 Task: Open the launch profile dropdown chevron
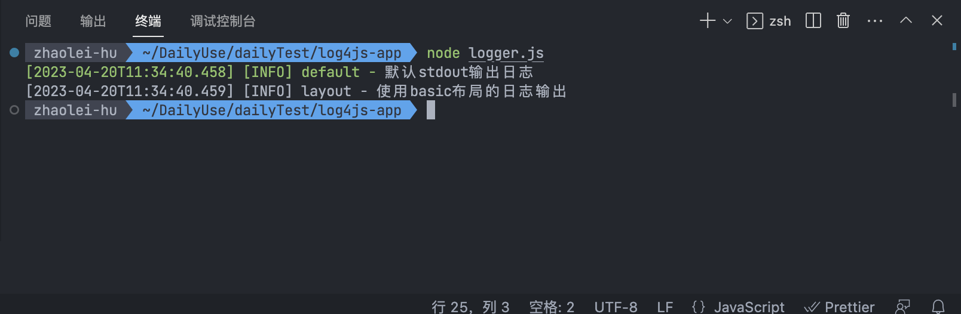pyautogui.click(x=727, y=21)
